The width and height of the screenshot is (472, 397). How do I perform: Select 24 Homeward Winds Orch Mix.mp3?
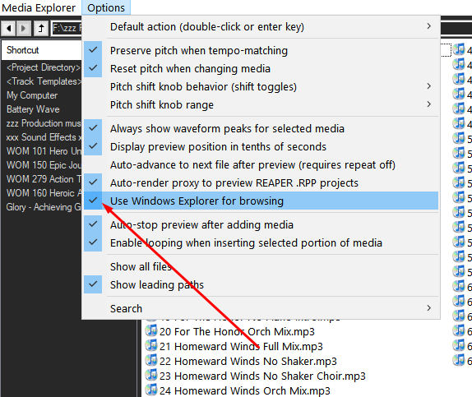point(245,390)
